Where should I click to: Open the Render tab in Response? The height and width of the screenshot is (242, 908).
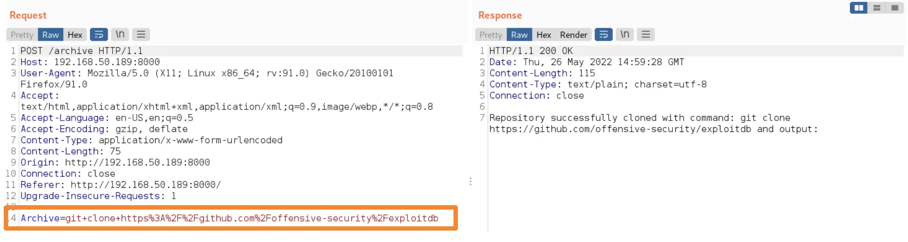(x=573, y=35)
